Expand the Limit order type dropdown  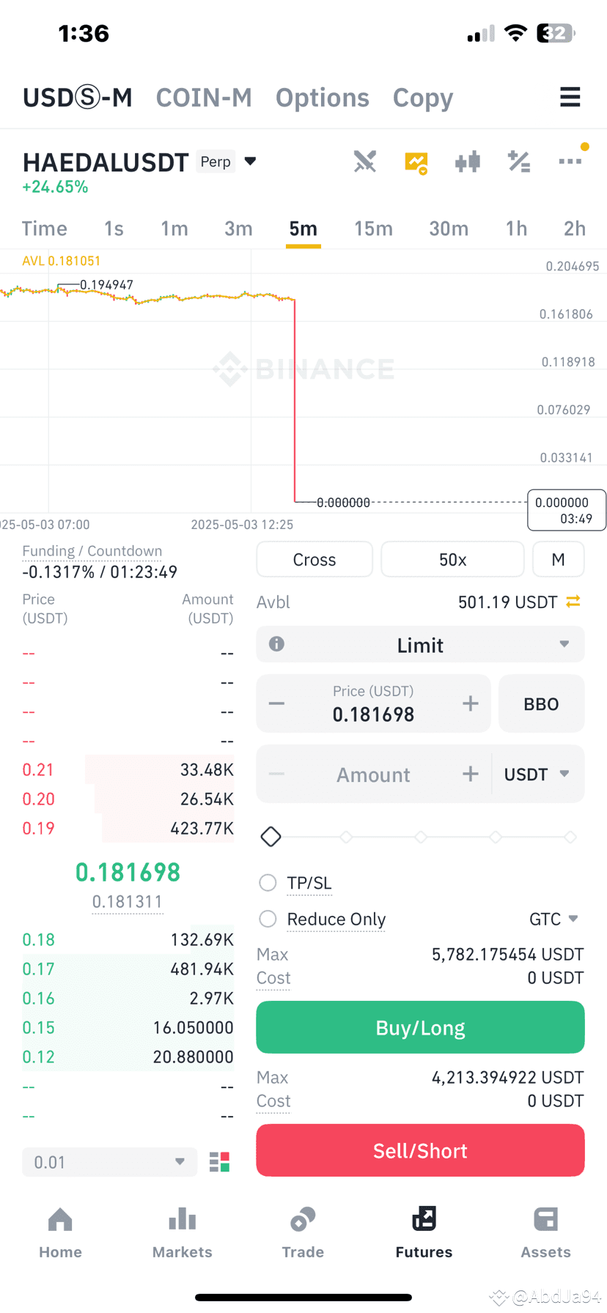pyautogui.click(x=420, y=645)
